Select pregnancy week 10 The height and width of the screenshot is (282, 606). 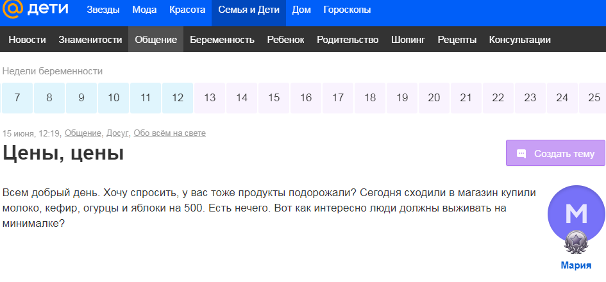(114, 97)
